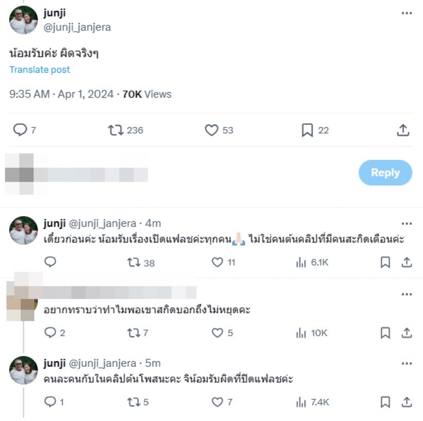
Task: Open more options on the 4m reply
Action: [406, 223]
